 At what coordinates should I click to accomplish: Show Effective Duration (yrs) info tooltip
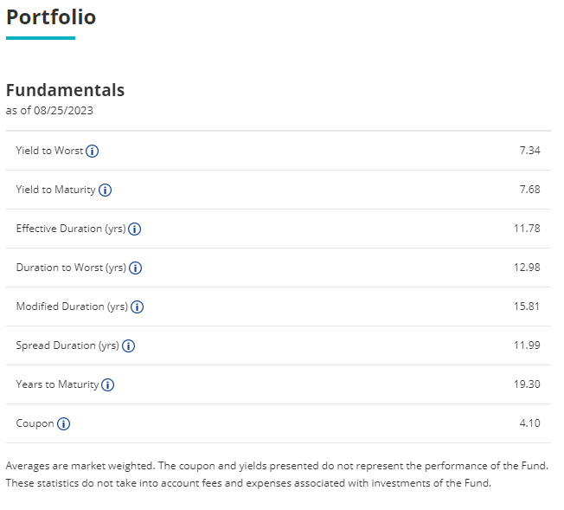coord(135,229)
